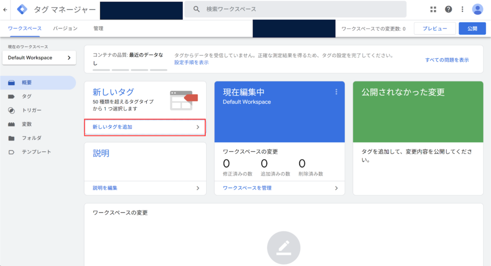Screen dimensions: 491x266
Task: Open the help question mark icon
Action: point(448,9)
